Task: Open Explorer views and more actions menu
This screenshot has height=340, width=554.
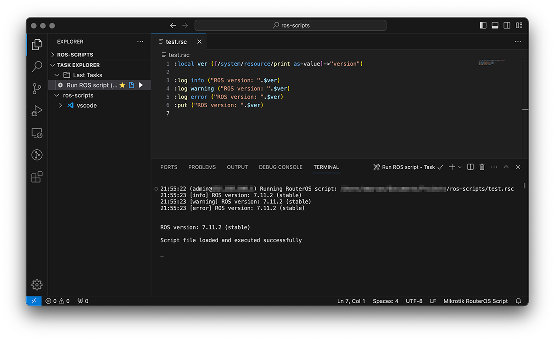Action: [140, 41]
